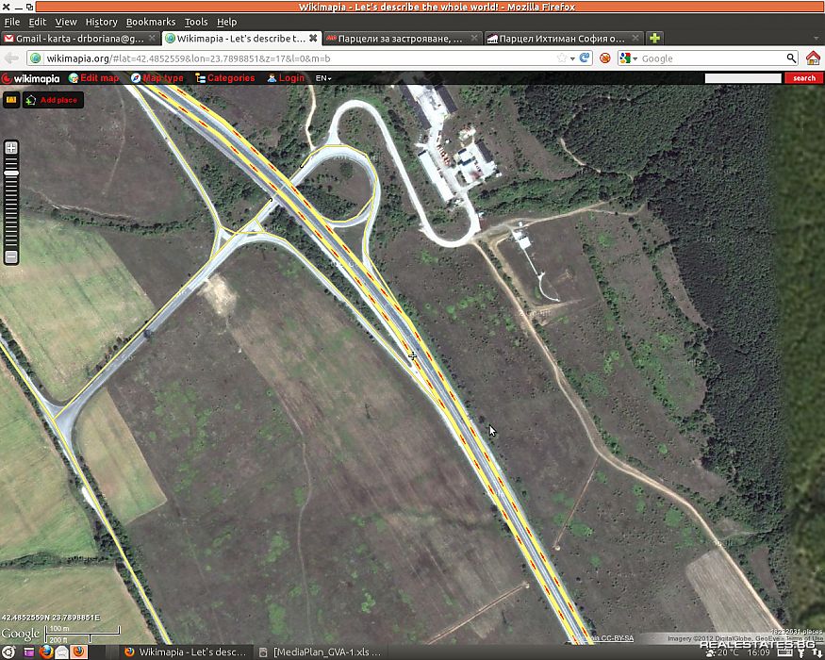Click the orange blocker add-on icon
This screenshot has width=825, height=660.
(605, 58)
